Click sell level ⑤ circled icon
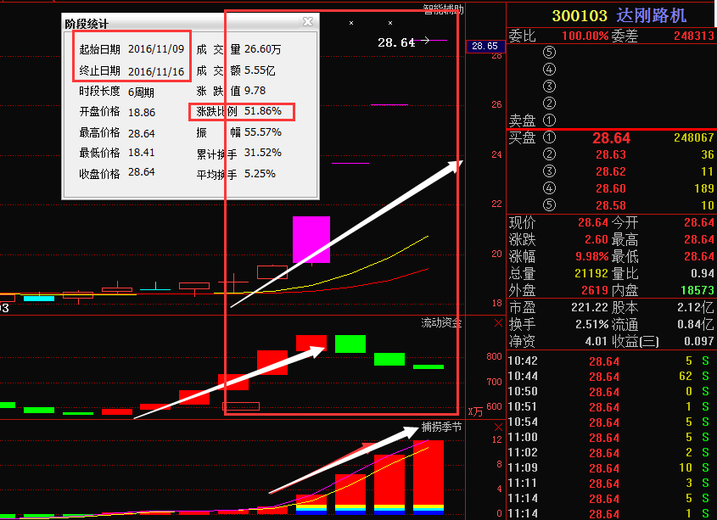The image size is (717, 520). coord(549,53)
